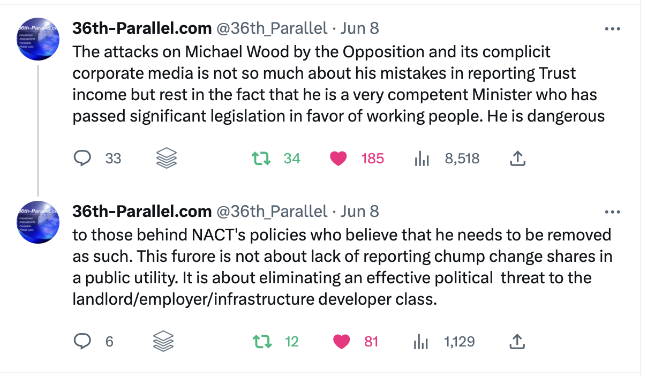Open the Jun 8 timestamp on first tweet
647x377 pixels.
pyautogui.click(x=359, y=28)
